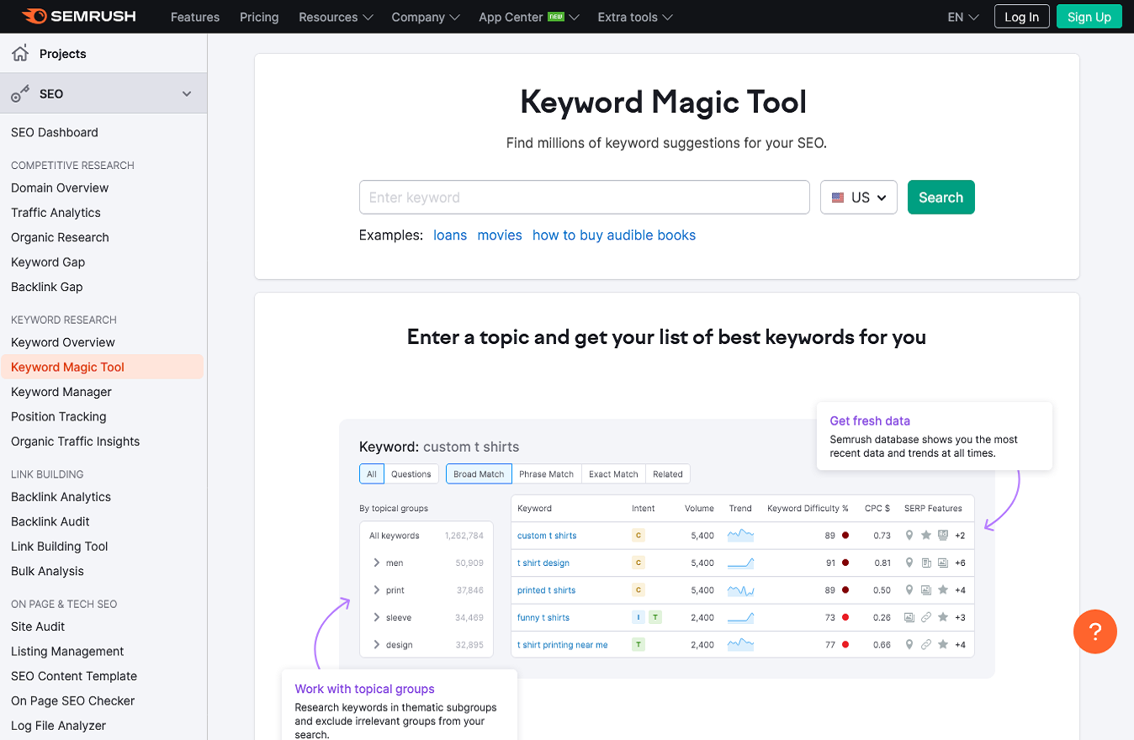The height and width of the screenshot is (740, 1134).
Task: Select Keyword Overview in the sidebar
Action: tap(63, 342)
